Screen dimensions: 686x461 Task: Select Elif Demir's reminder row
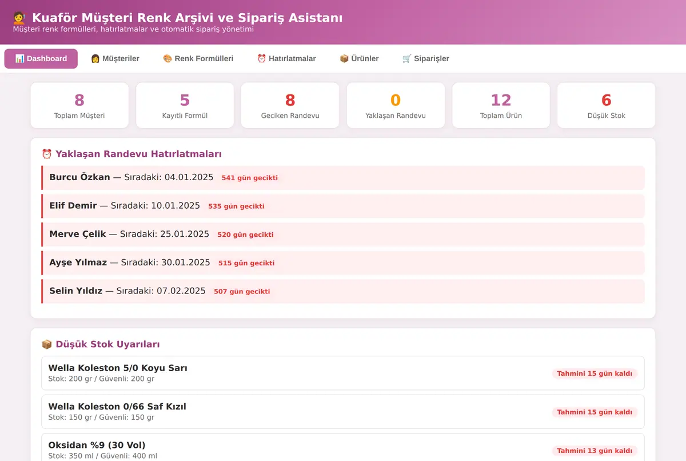[x=343, y=206]
